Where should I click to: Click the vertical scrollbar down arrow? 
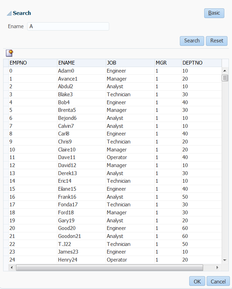pos(225,260)
